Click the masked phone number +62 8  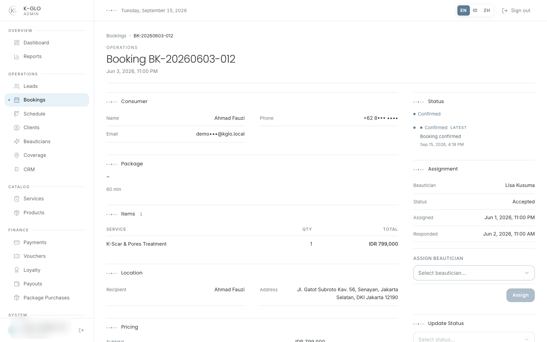point(380,118)
